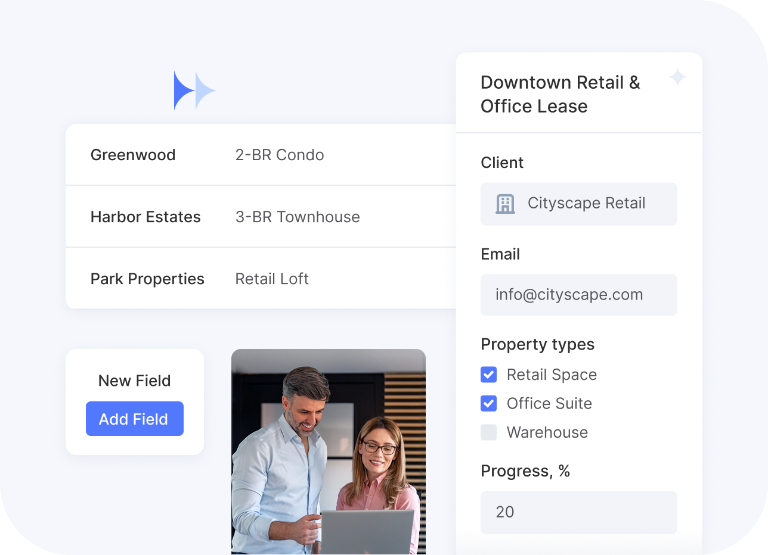Select the Park Properties name in the list

click(x=147, y=279)
